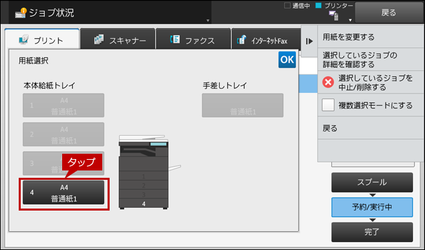Click the fax phone icon on ファクス tab
Viewport: 425px width, 250px height.
coord(175,39)
